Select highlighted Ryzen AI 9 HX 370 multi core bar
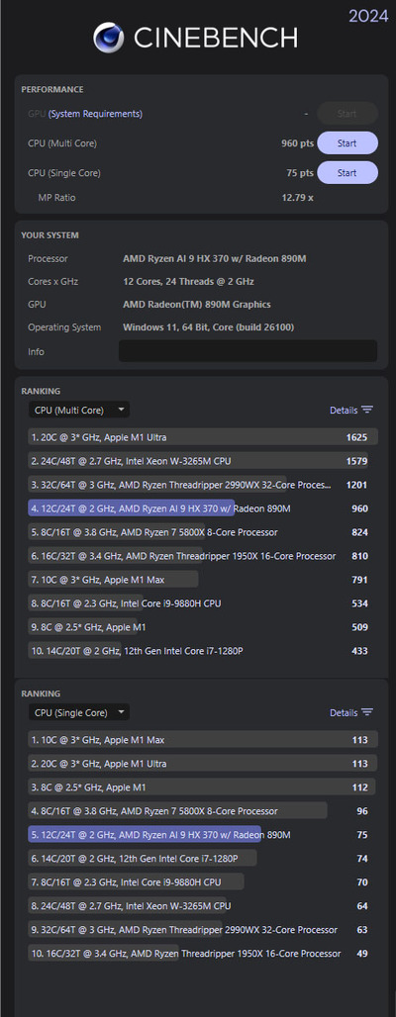The width and height of the screenshot is (396, 1017). point(131,508)
